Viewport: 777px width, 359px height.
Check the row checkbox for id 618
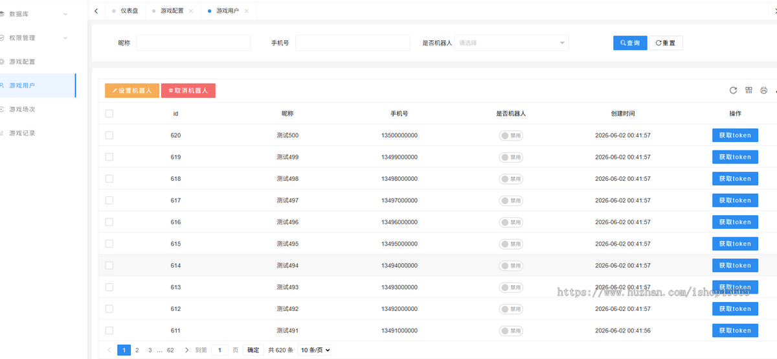tap(109, 179)
